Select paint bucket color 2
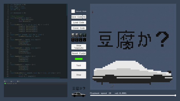Screen dimensions: 180x101 tap(81, 35)
